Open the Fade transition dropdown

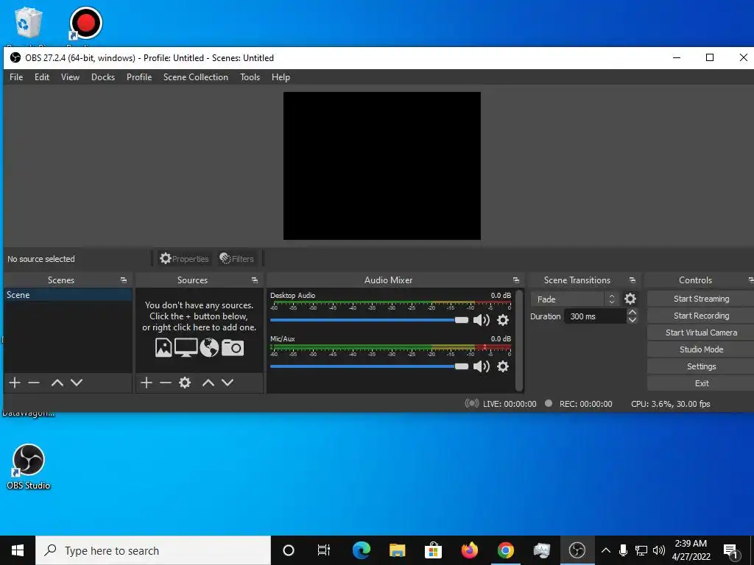click(x=574, y=299)
